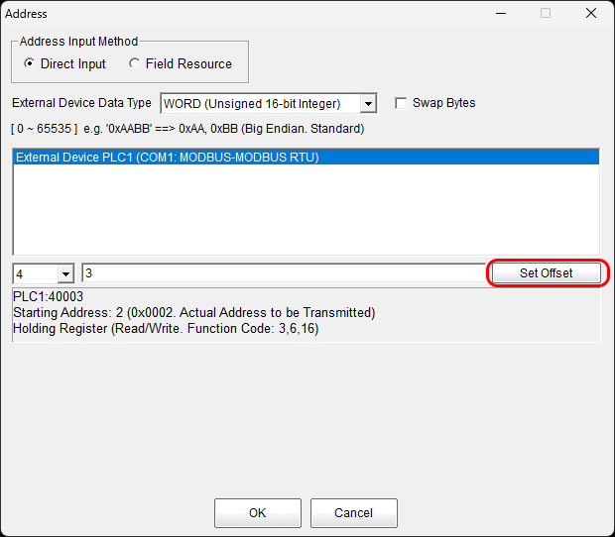
Task: Click the Swap Bytes label text
Action: [443, 103]
